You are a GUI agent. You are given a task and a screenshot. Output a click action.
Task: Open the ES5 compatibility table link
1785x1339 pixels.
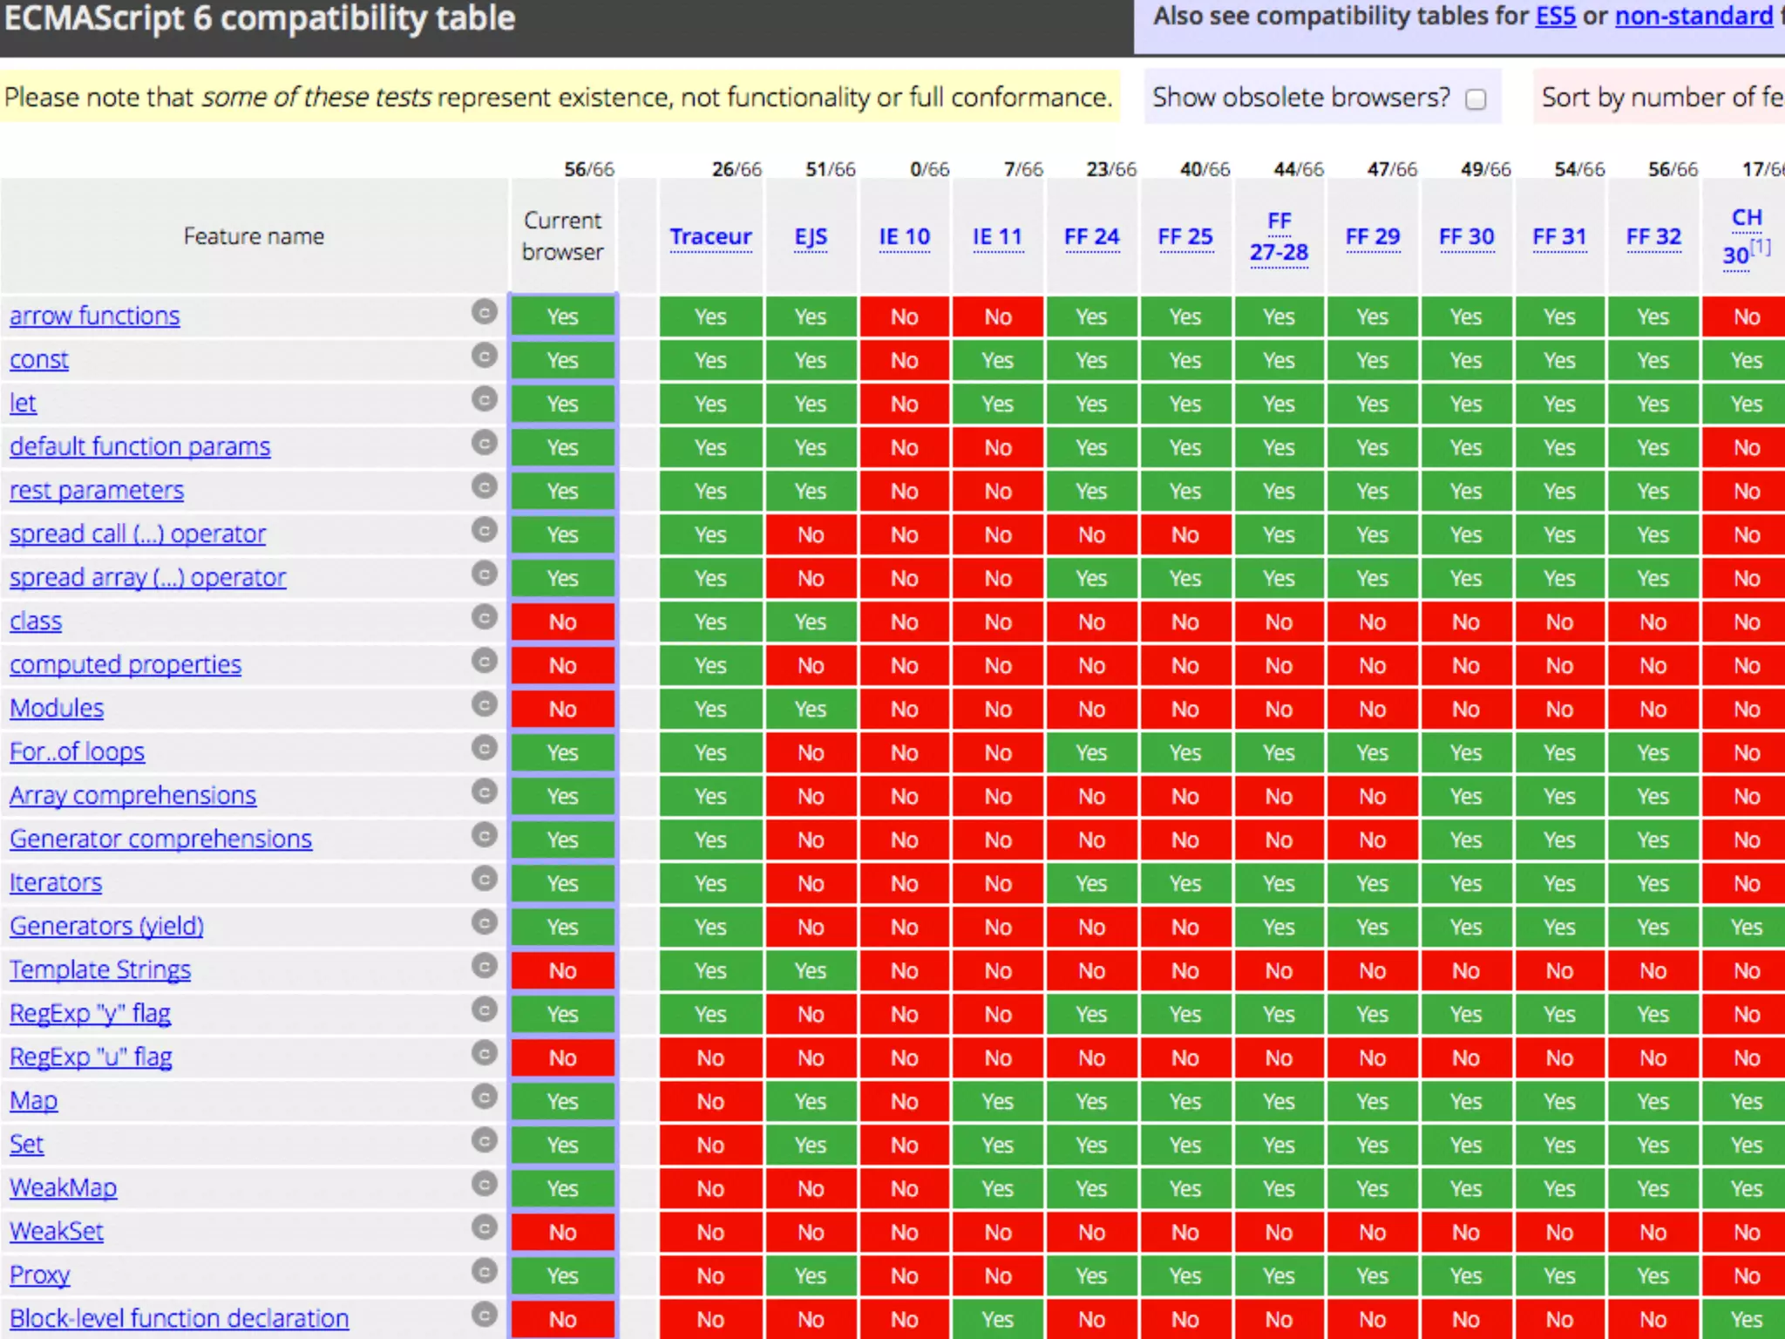1555,17
